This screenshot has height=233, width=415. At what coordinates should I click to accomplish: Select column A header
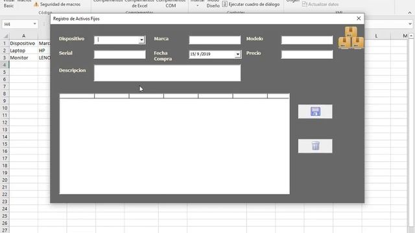(23, 36)
